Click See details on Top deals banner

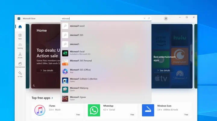pos(46,71)
